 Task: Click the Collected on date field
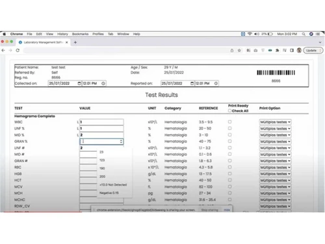point(65,83)
